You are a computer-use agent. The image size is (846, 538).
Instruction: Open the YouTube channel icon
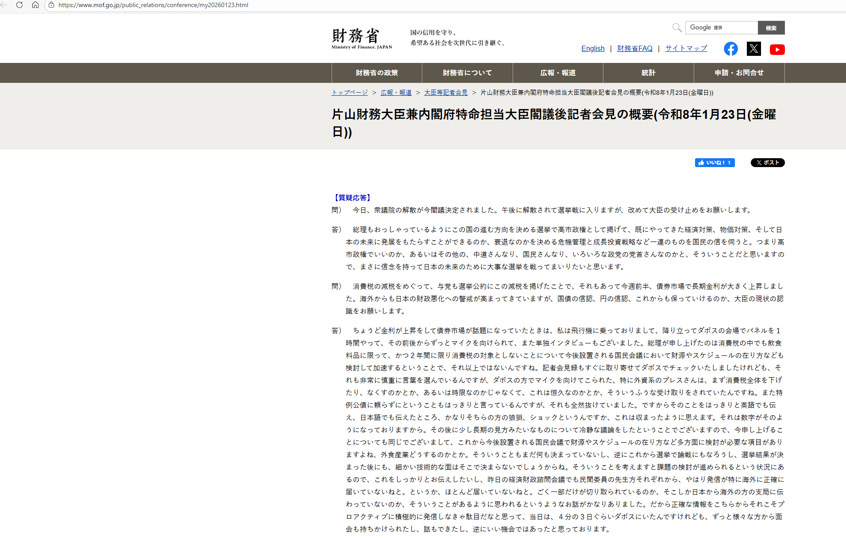click(x=777, y=49)
